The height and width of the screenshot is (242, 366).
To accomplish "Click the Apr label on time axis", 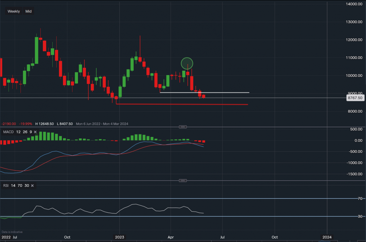I will click(171, 237).
